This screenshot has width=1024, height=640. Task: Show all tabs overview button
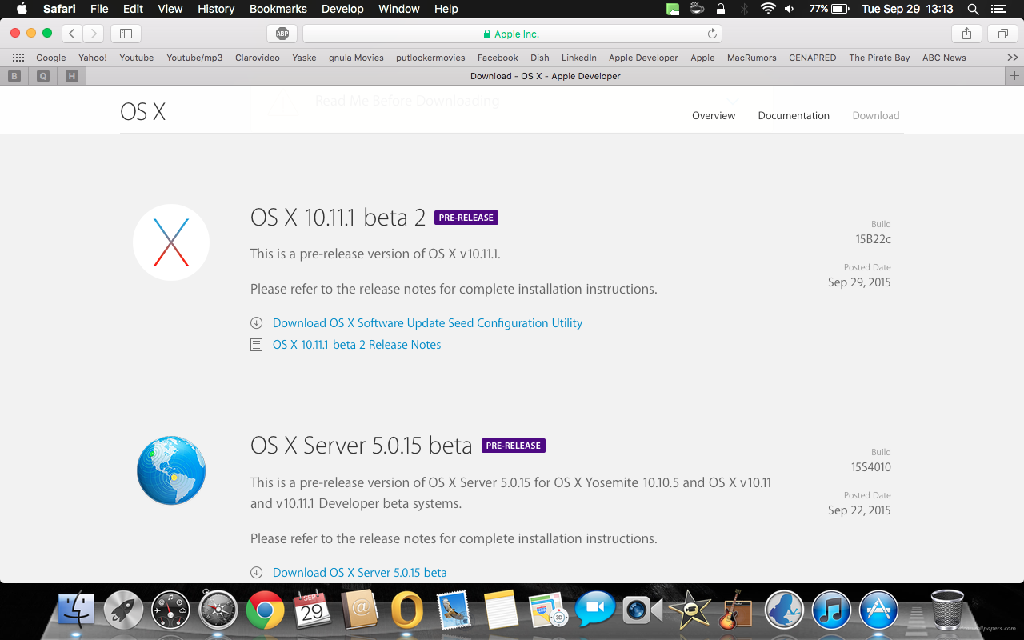[1002, 34]
